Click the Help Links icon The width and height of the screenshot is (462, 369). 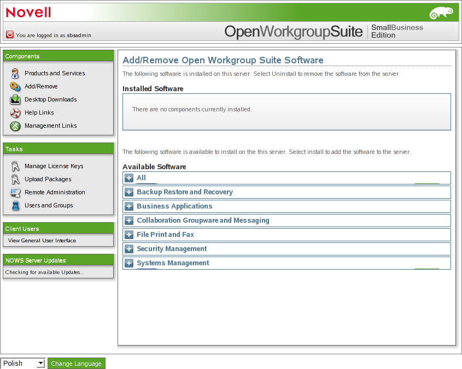point(15,112)
